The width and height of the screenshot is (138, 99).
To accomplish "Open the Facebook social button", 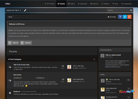I will pyautogui.click(x=120, y=17).
